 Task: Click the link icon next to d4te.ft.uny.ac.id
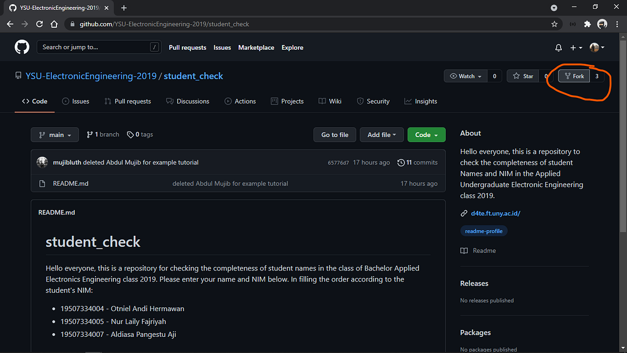(x=463, y=213)
